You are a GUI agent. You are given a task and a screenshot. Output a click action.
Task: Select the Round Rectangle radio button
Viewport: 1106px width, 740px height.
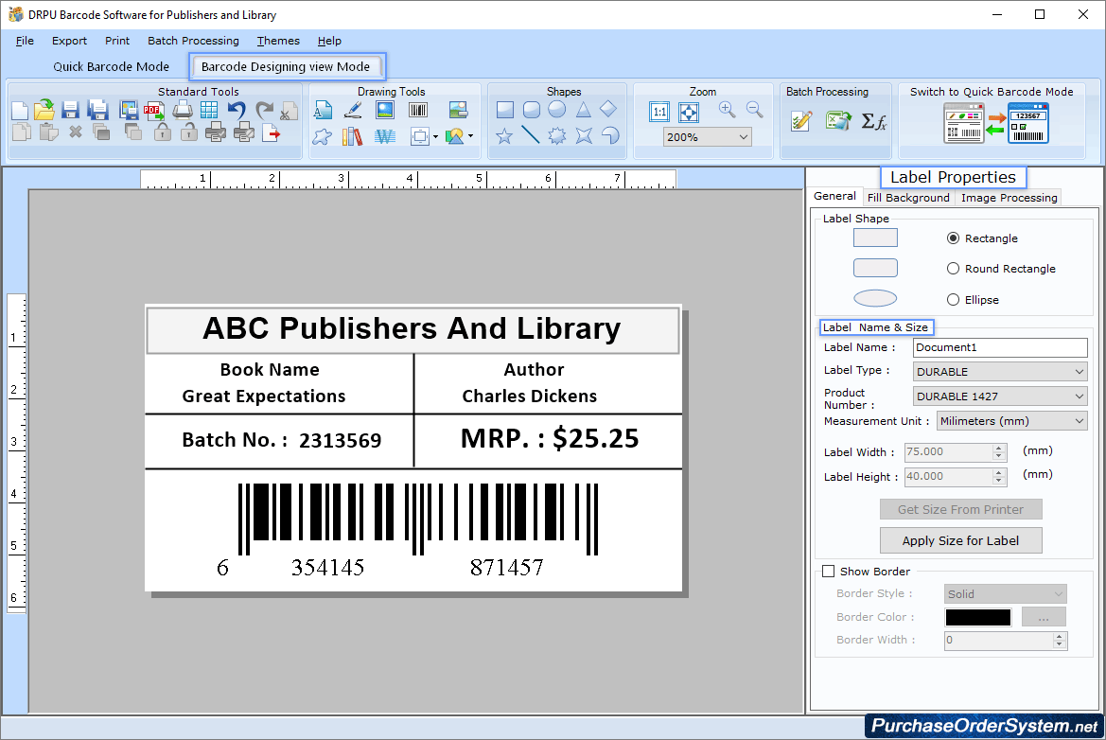[x=953, y=269]
